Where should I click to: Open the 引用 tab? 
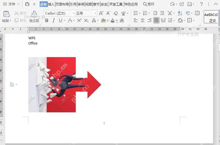click(x=73, y=4)
